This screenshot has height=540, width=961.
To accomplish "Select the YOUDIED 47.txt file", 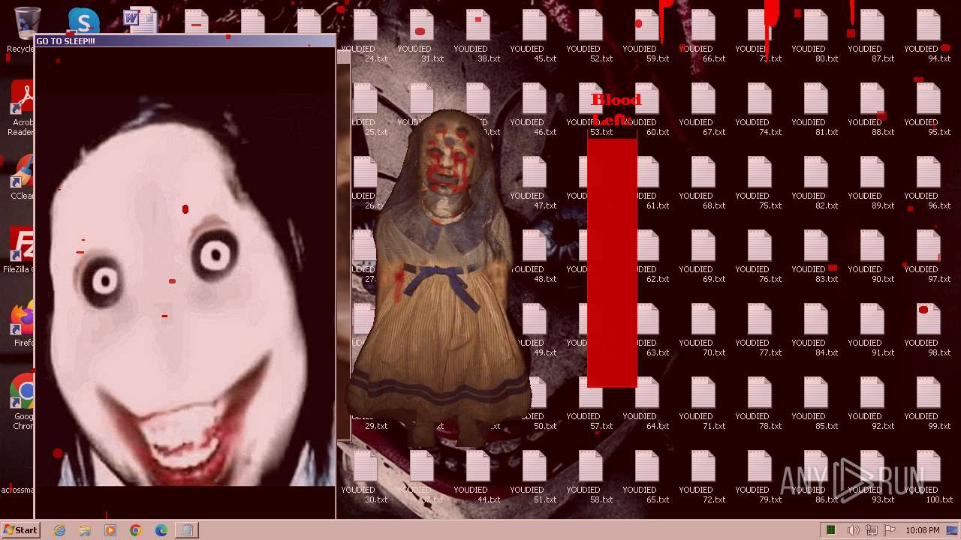I will (x=534, y=184).
